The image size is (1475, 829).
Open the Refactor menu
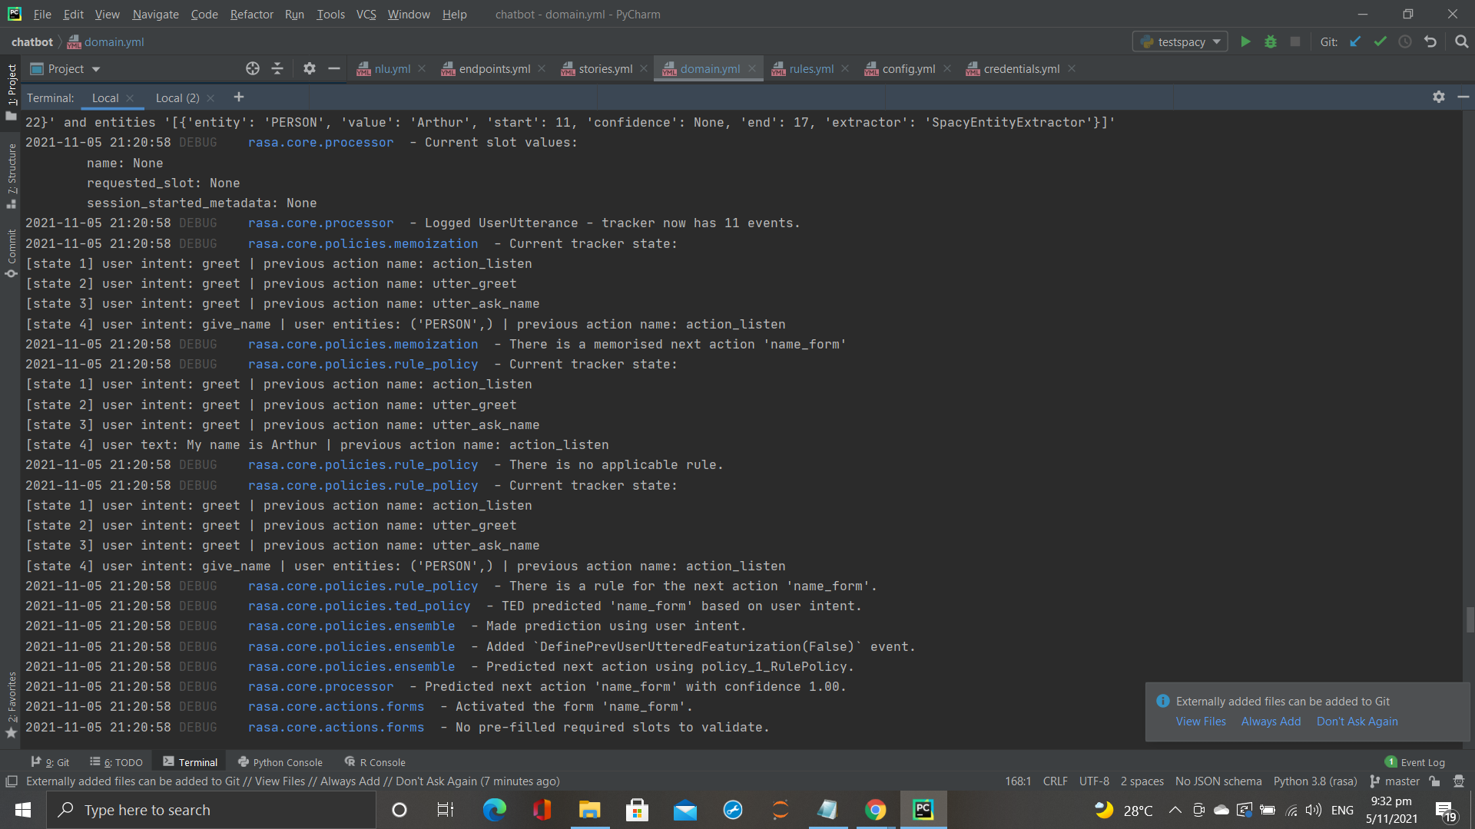(251, 14)
